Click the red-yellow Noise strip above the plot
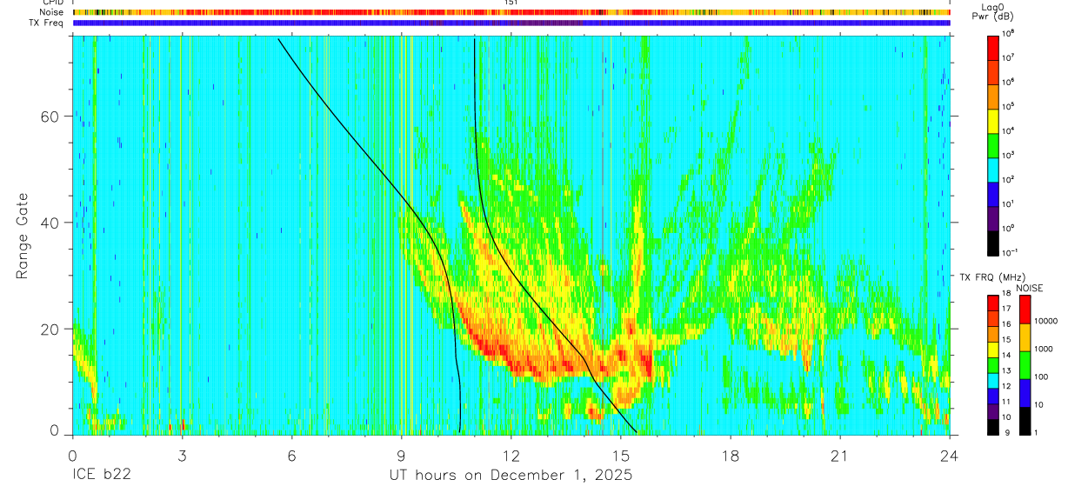 (511, 12)
